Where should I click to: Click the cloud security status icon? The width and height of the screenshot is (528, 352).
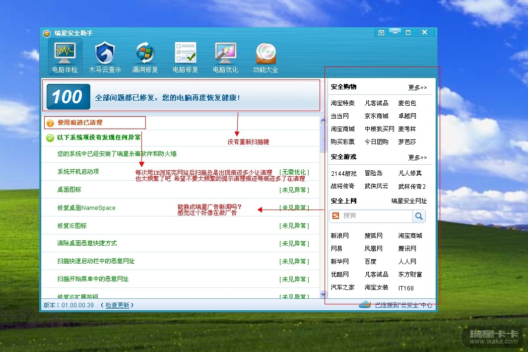tap(365, 304)
